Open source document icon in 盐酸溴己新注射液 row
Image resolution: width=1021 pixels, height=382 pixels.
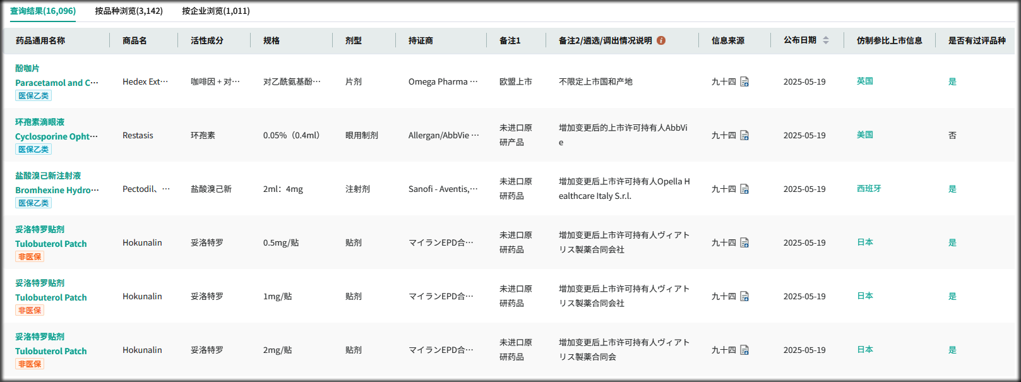744,189
